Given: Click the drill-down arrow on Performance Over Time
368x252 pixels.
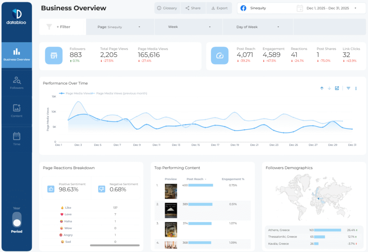Looking at the screenshot, I should [x=329, y=88].
